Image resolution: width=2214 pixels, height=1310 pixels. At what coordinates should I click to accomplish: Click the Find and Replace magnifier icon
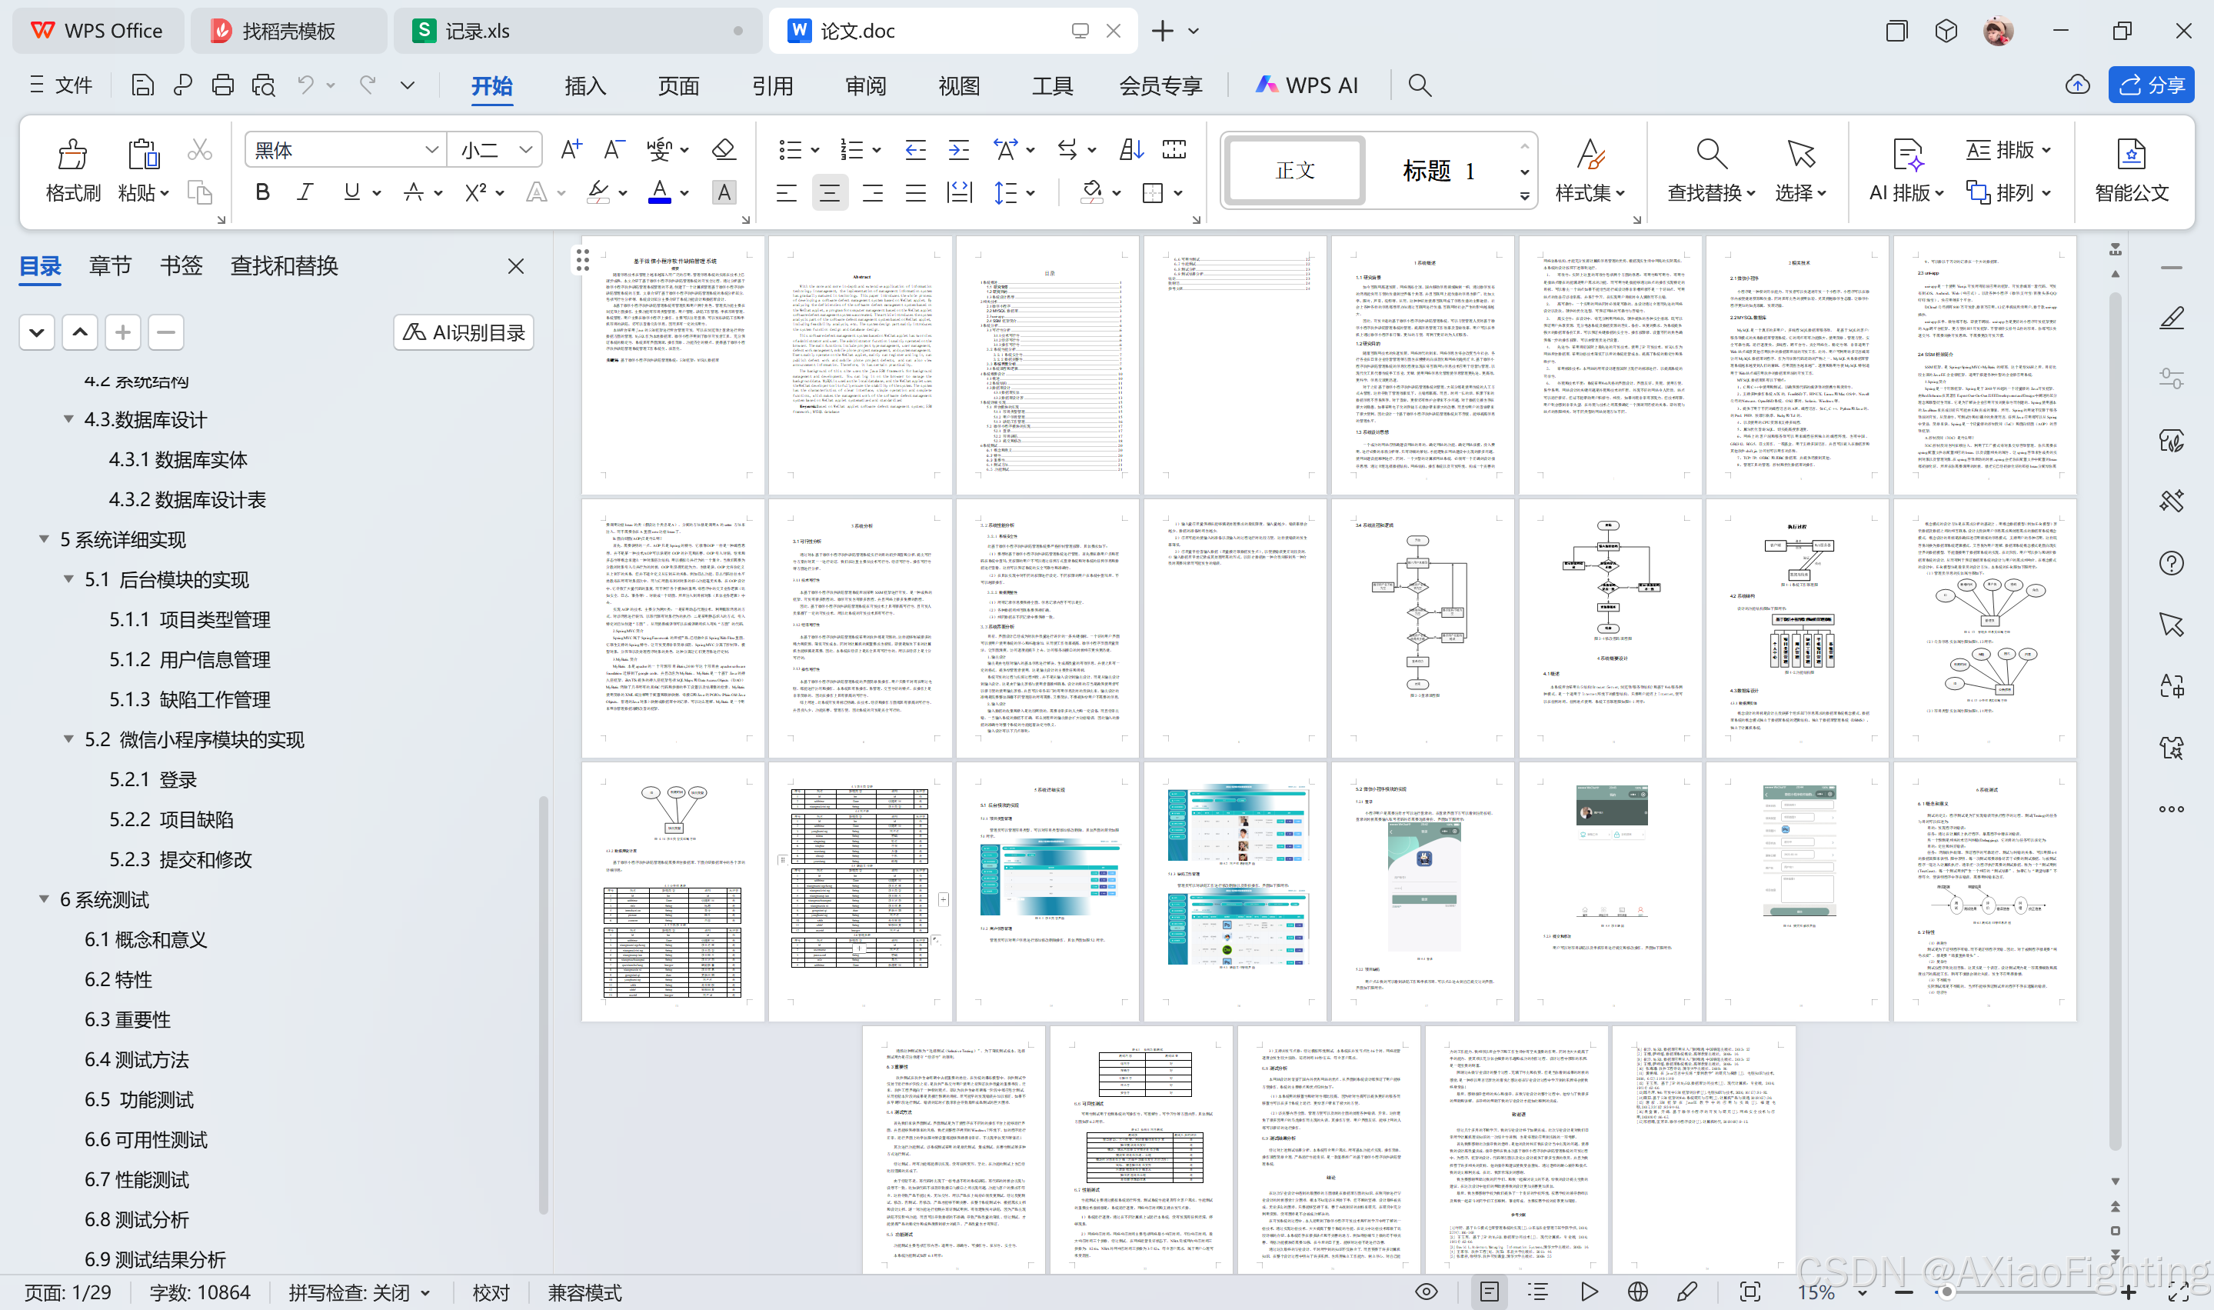tap(1711, 154)
